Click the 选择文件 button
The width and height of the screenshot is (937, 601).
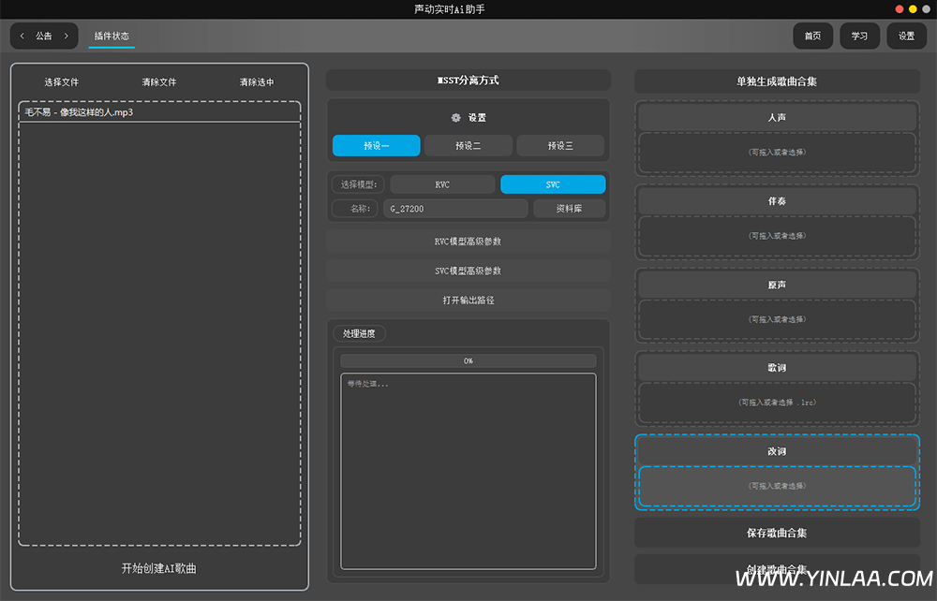pyautogui.click(x=62, y=82)
